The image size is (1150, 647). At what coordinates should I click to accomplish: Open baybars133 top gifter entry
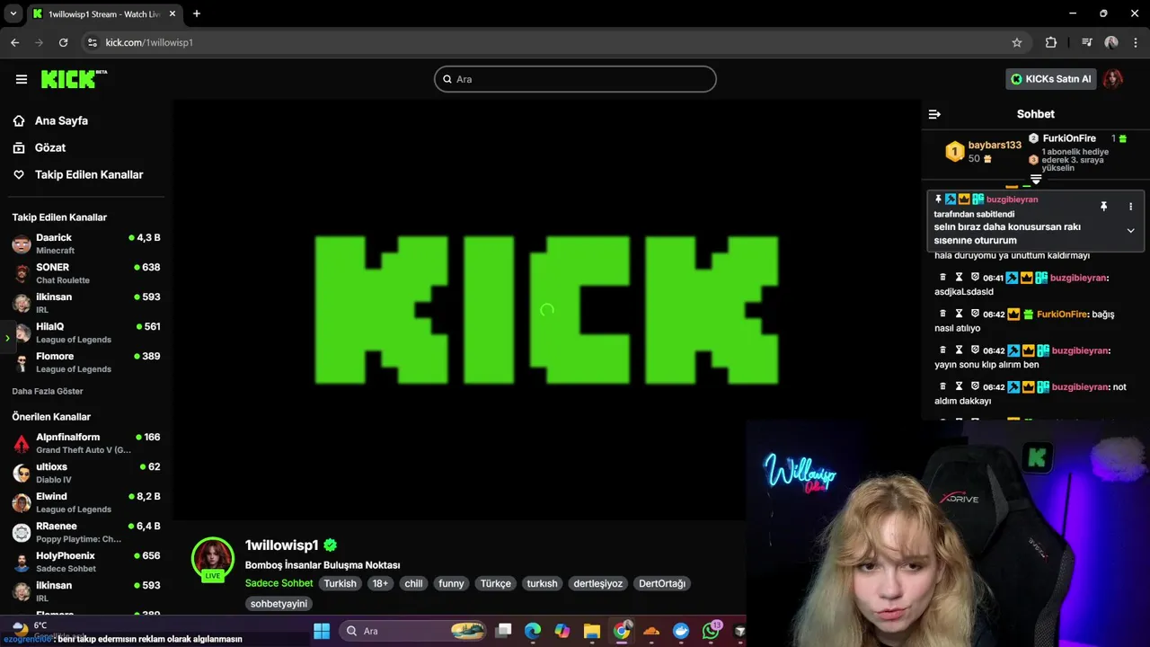click(x=983, y=151)
